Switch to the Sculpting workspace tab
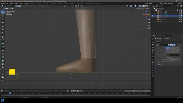This screenshot has height=103, width=183. [39, 4]
